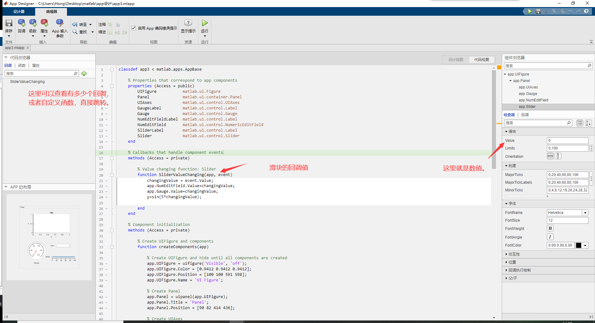Switch to 设计视图 (Design View)
This screenshot has width=595, height=323.
click(x=456, y=59)
